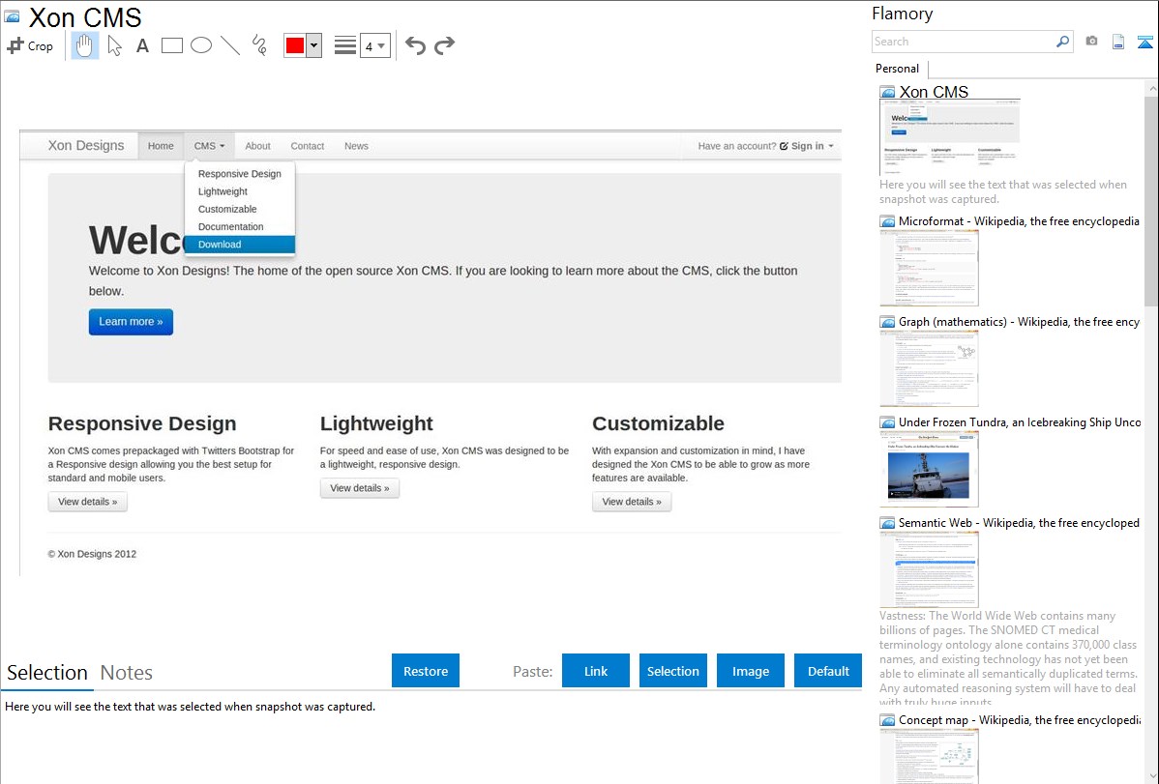1159x784 pixels.
Task: Redo the last annotation
Action: [x=444, y=45]
